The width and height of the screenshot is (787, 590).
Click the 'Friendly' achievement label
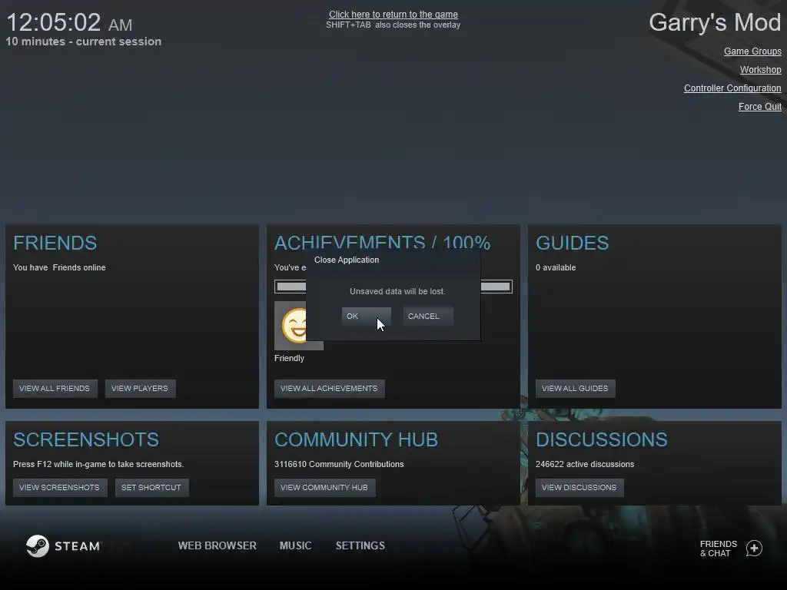[x=289, y=358]
